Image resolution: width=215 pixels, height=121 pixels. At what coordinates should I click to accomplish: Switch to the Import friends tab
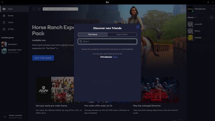click(x=122, y=34)
